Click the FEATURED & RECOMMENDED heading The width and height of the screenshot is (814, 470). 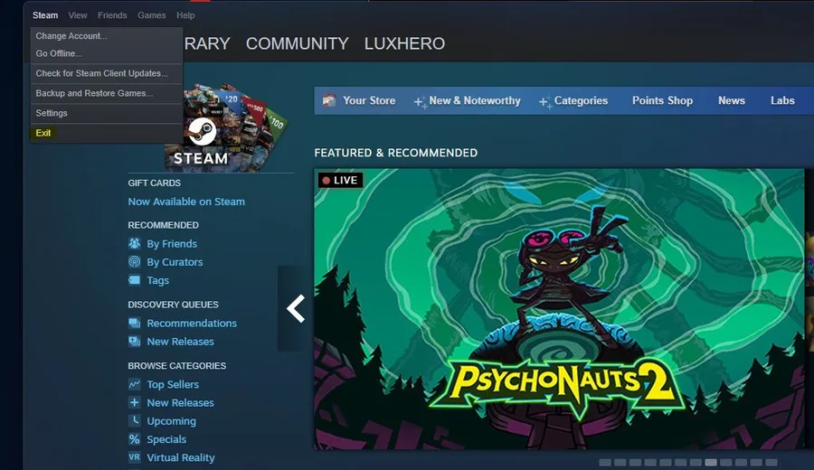click(x=395, y=153)
